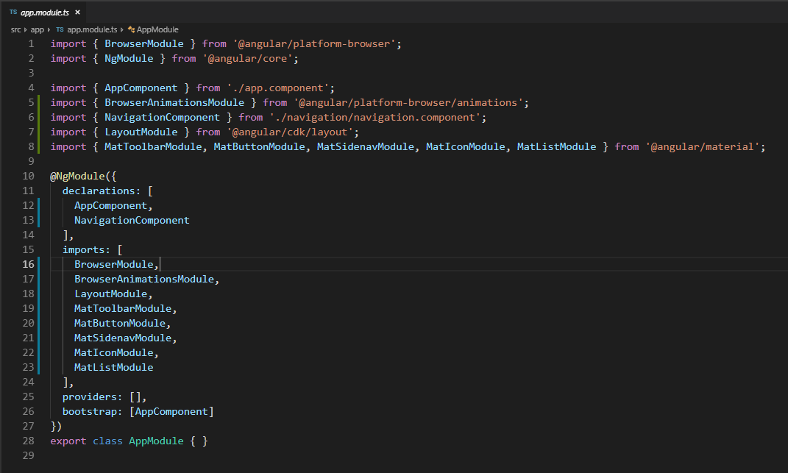Close the app.module.ts editor tab
This screenshot has width=788, height=473.
[x=77, y=13]
